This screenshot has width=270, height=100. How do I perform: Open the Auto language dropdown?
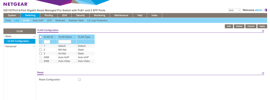click(x=234, y=10)
